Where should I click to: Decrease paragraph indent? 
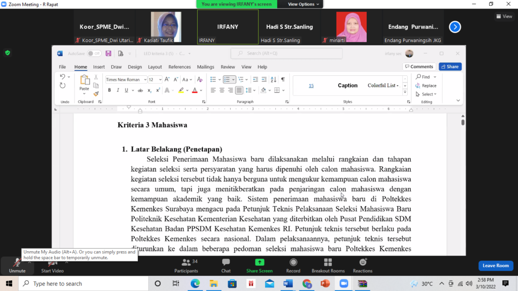[255, 79]
